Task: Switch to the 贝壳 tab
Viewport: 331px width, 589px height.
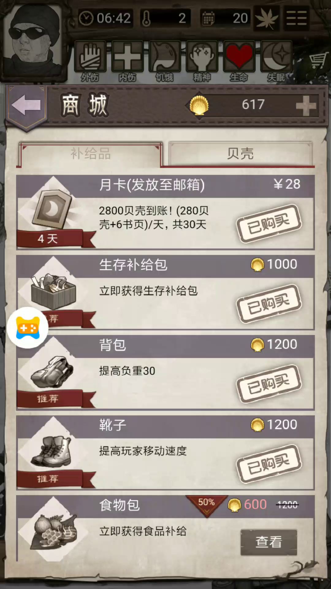Action: point(240,153)
